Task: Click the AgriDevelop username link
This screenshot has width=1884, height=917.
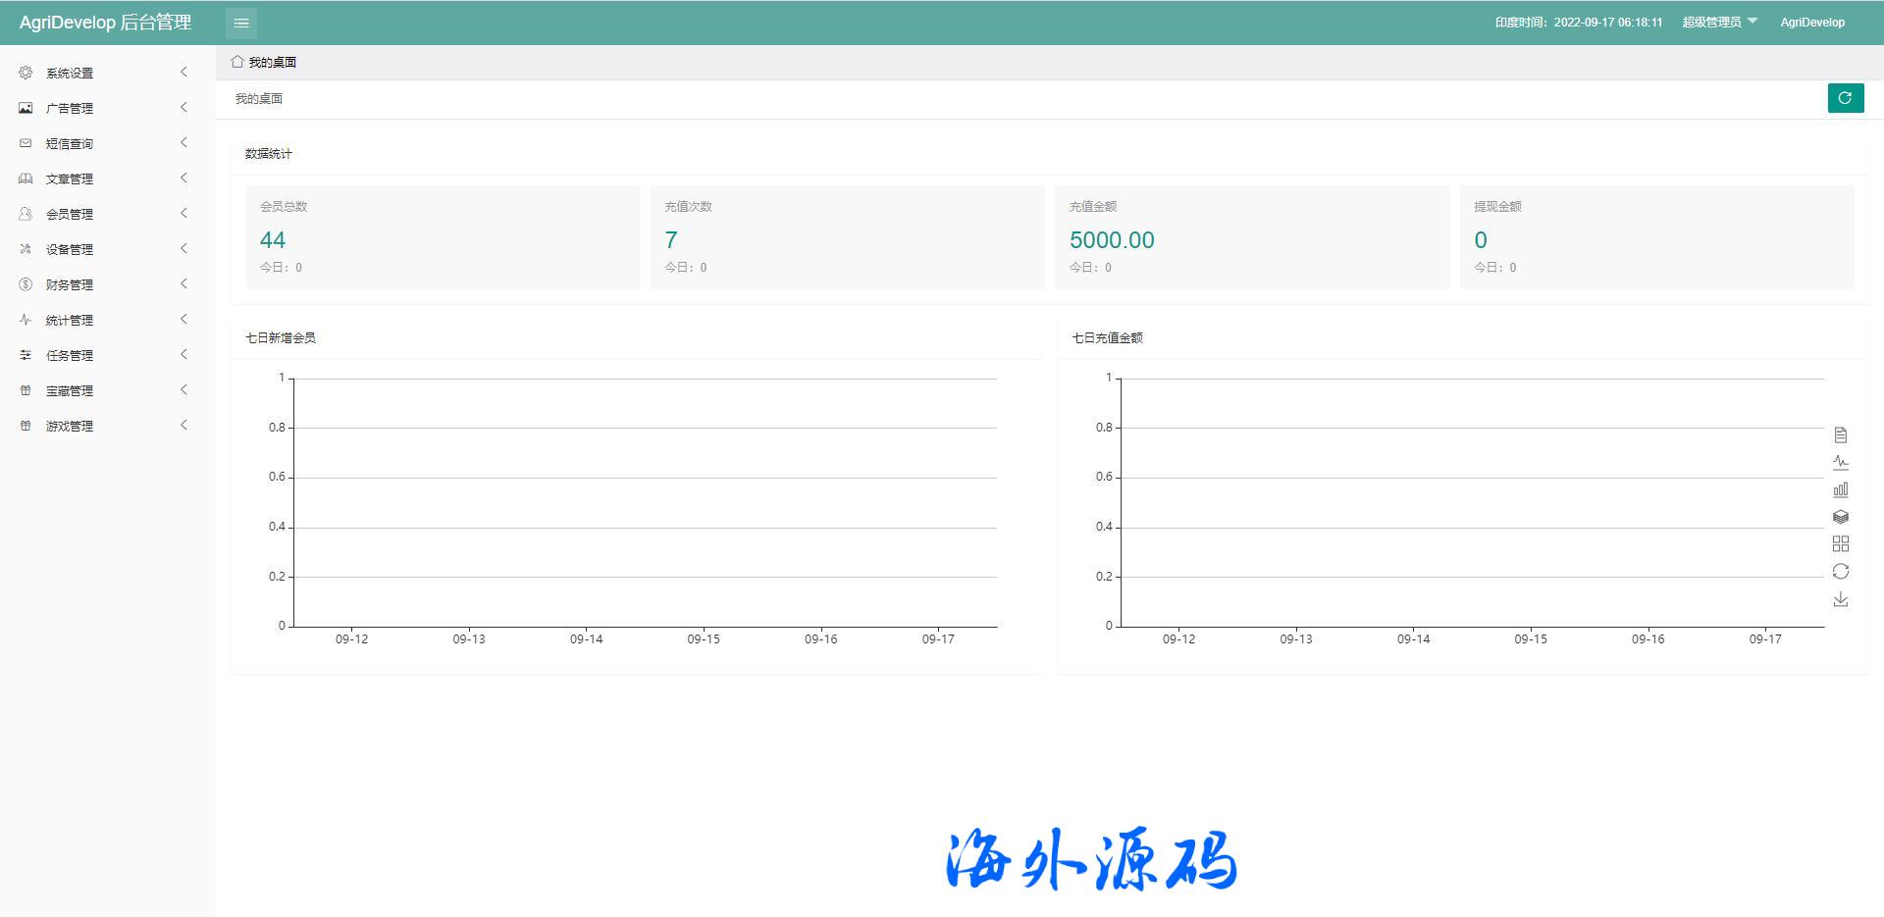Action: 1811,23
